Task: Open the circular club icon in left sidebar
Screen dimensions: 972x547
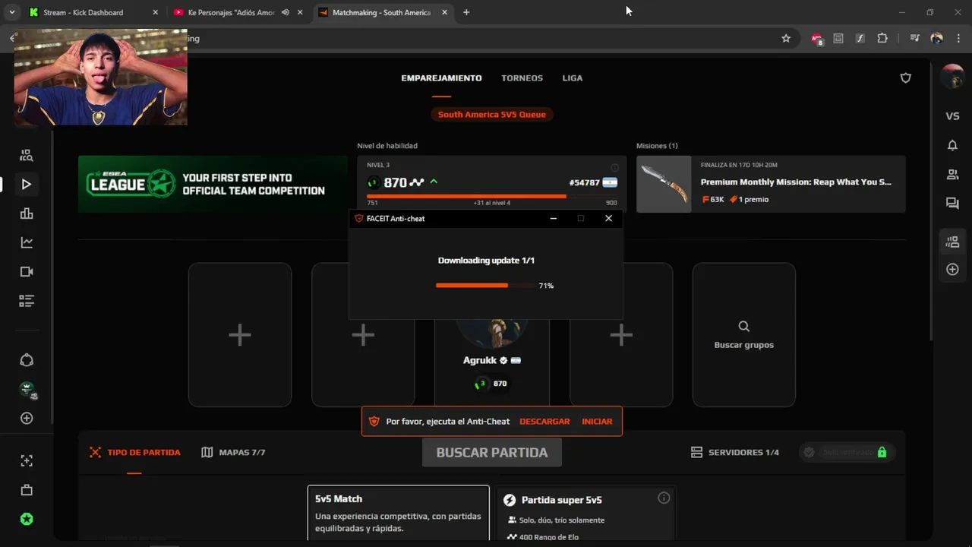Action: tap(27, 360)
